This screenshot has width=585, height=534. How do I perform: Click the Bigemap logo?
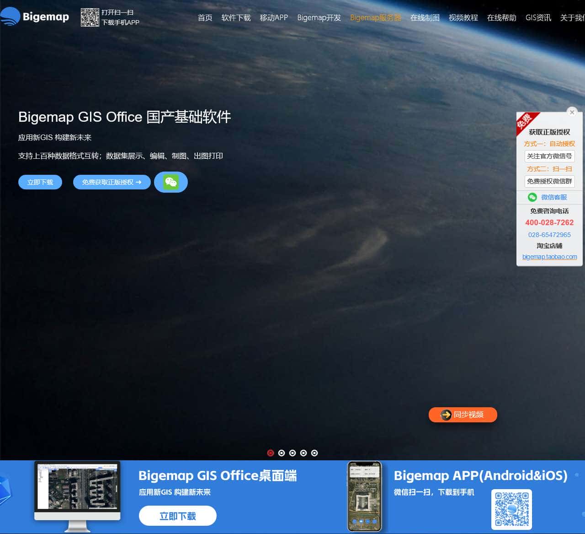(35, 16)
